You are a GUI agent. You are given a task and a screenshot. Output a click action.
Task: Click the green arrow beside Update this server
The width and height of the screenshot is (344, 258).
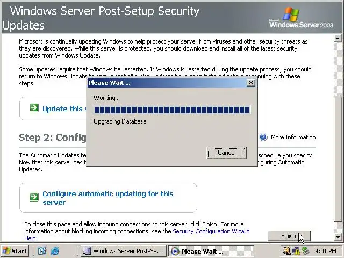(34, 109)
